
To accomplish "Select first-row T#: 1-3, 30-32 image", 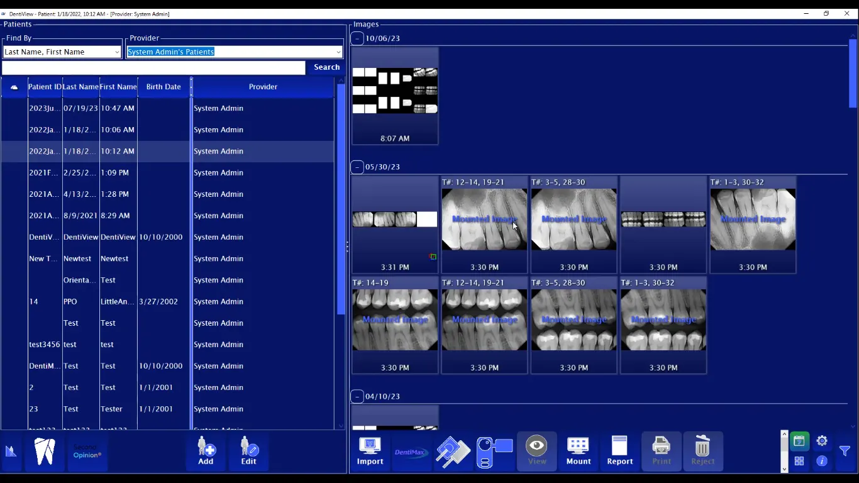I will [753, 225].
